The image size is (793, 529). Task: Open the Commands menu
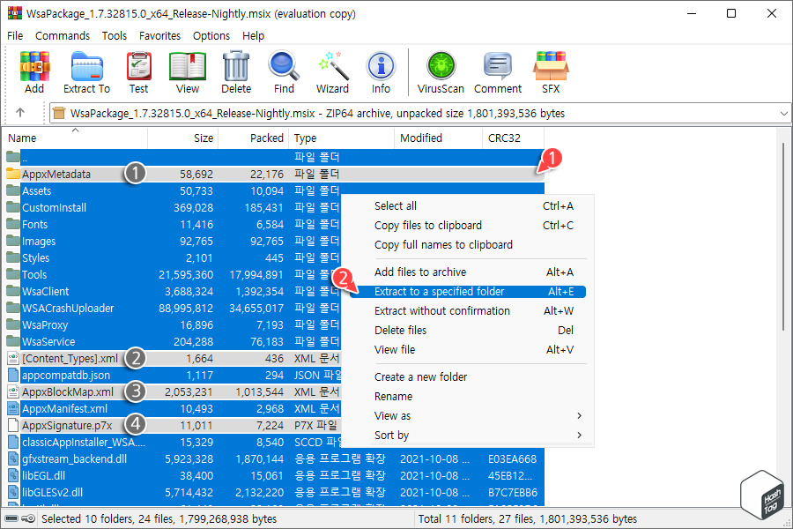click(x=63, y=36)
